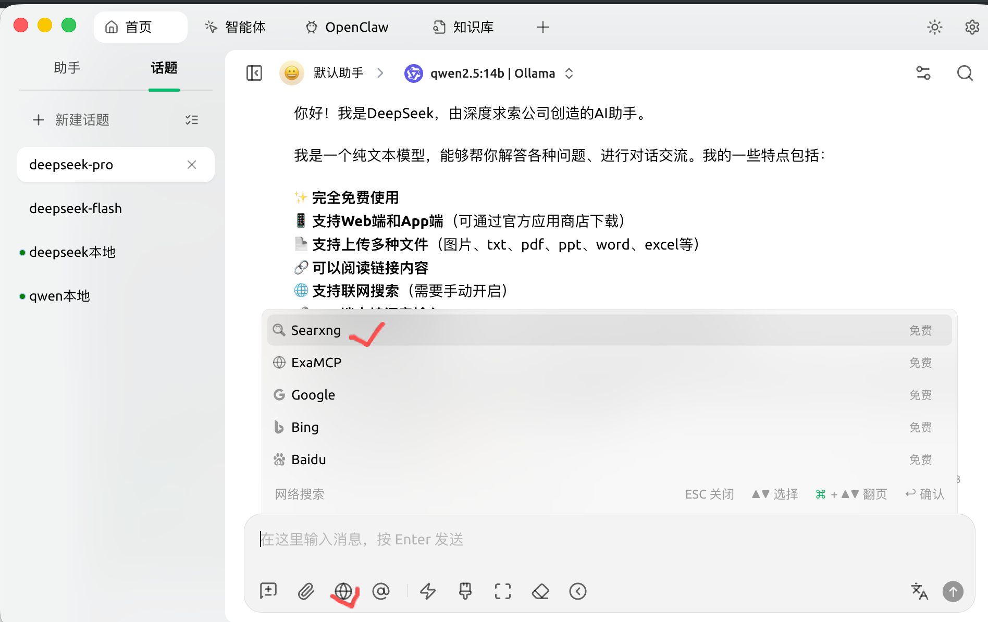Clear context with eraser icon
This screenshot has width=988, height=622.
pos(540,591)
